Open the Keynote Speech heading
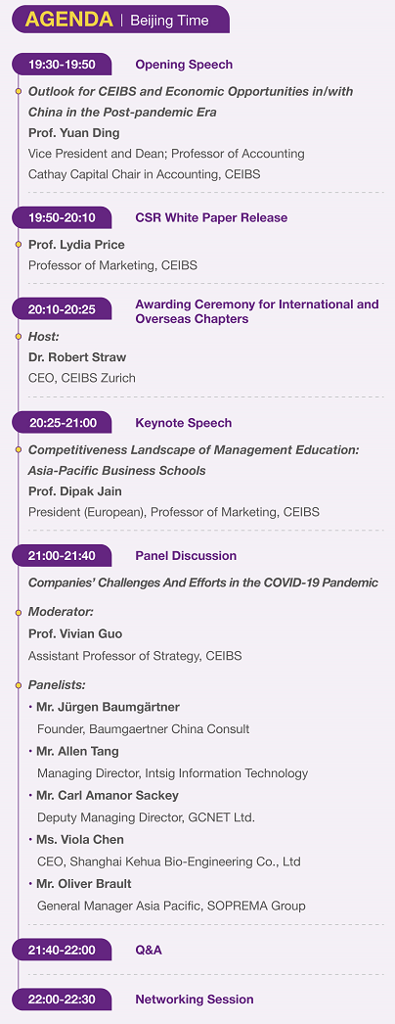Viewport: 395px width, 1024px height. coord(183,423)
